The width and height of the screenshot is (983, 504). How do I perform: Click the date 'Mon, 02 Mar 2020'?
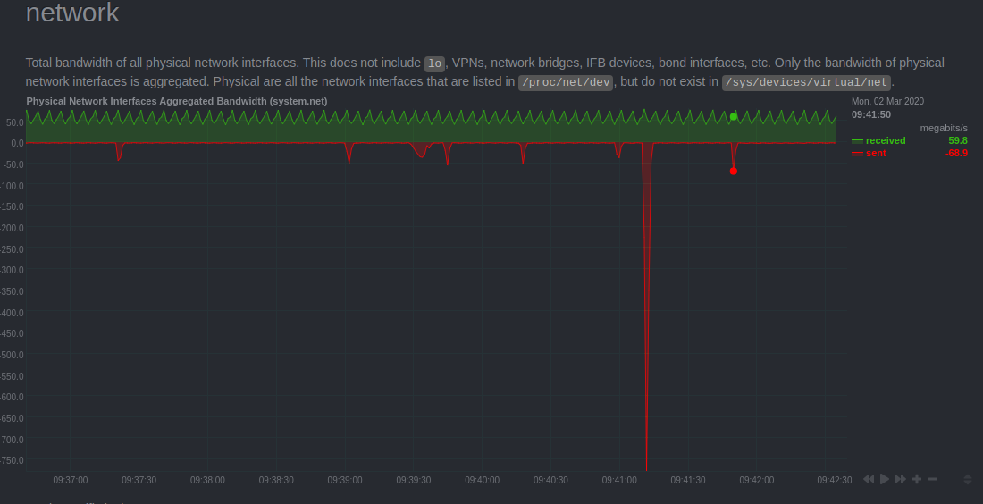(887, 101)
